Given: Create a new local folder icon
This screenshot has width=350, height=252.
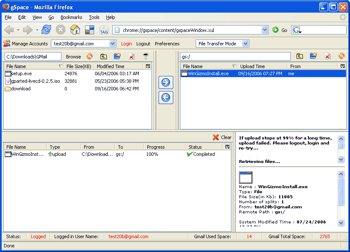Looking at the screenshot, I should (117, 56).
